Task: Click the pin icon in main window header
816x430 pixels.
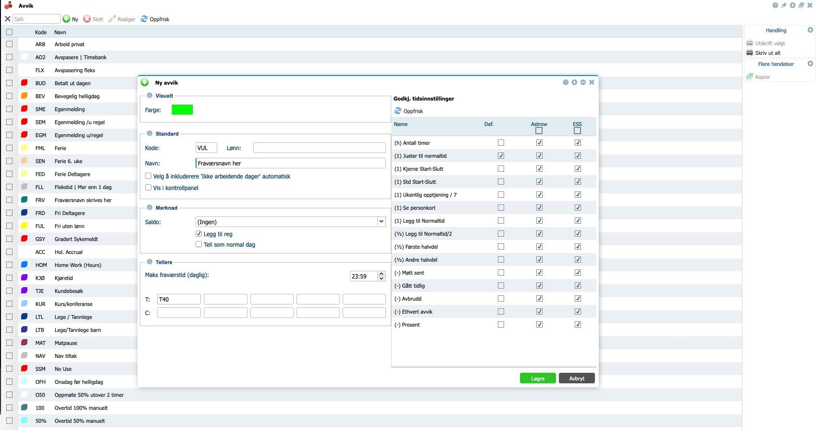Action: coord(784,5)
